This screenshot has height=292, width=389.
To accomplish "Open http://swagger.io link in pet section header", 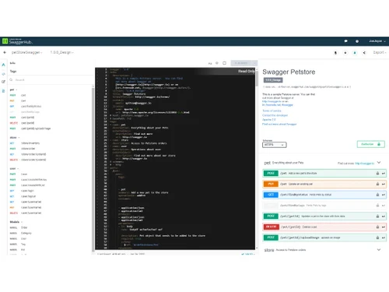I will coord(364,164).
